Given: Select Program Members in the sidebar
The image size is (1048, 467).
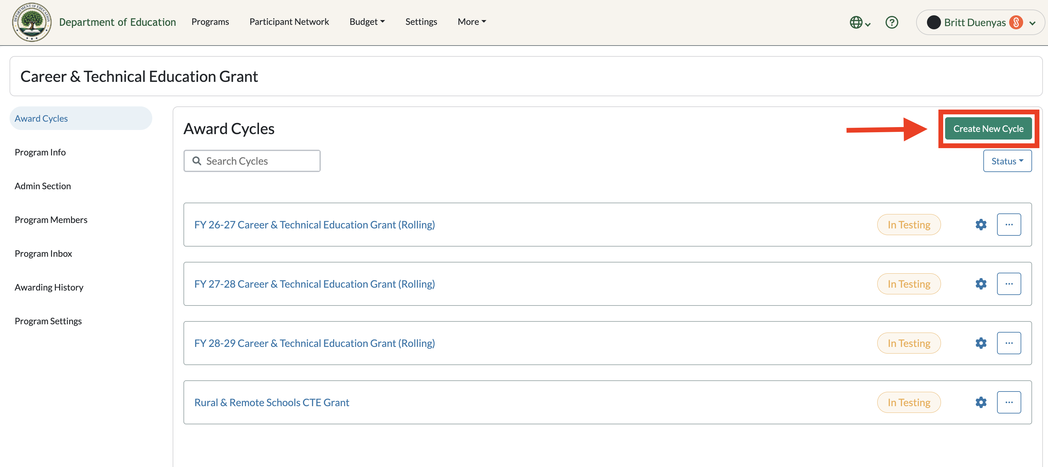Looking at the screenshot, I should point(51,220).
